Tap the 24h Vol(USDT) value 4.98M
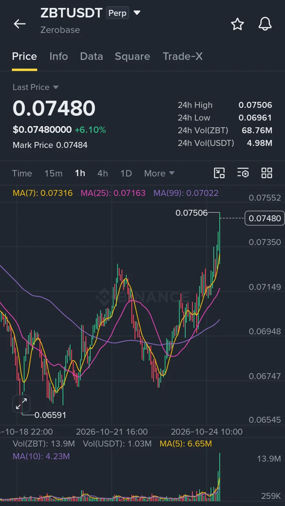This screenshot has width=285, height=506. 260,143
